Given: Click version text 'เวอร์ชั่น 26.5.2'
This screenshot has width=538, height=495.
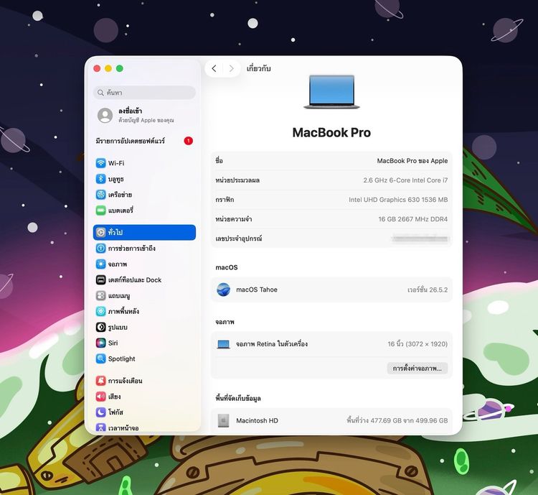Looking at the screenshot, I should coord(428,290).
